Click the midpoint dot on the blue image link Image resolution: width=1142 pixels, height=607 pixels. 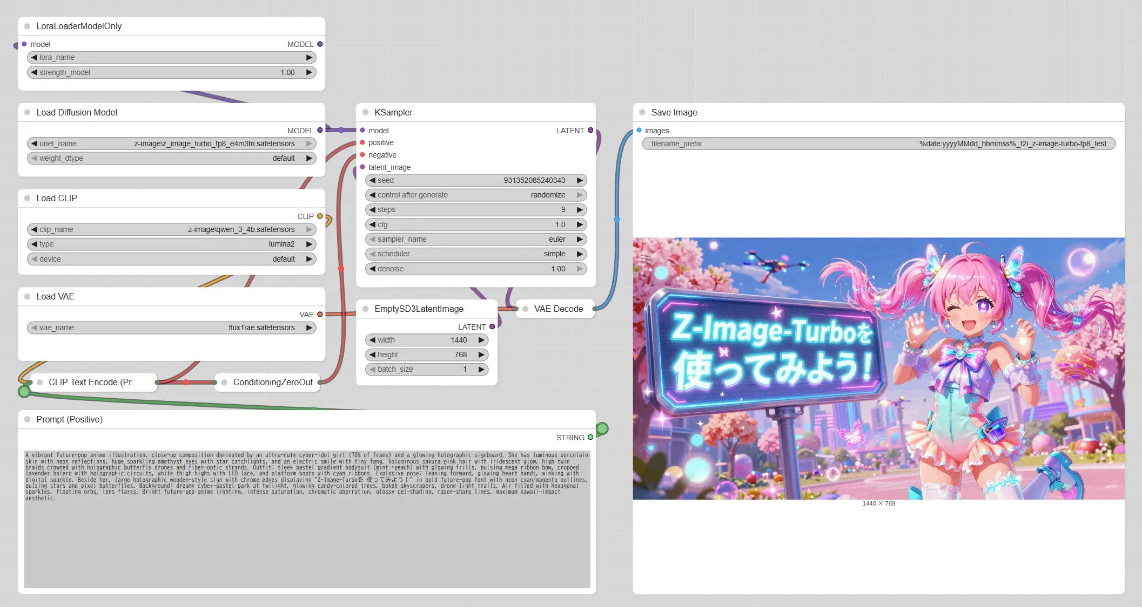617,220
